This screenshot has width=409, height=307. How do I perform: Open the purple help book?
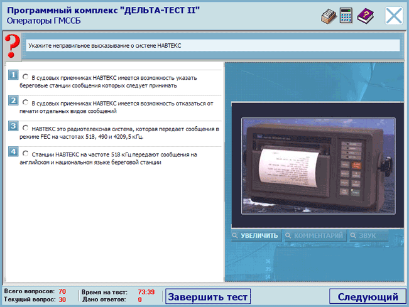(x=365, y=16)
